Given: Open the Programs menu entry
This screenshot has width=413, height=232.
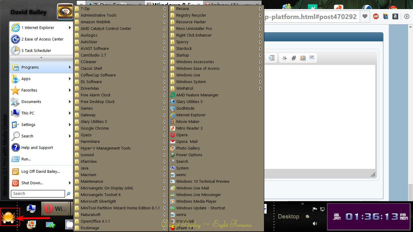Looking at the screenshot, I should (41, 67).
